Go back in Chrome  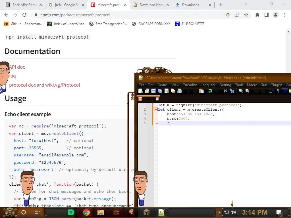pos(6,15)
